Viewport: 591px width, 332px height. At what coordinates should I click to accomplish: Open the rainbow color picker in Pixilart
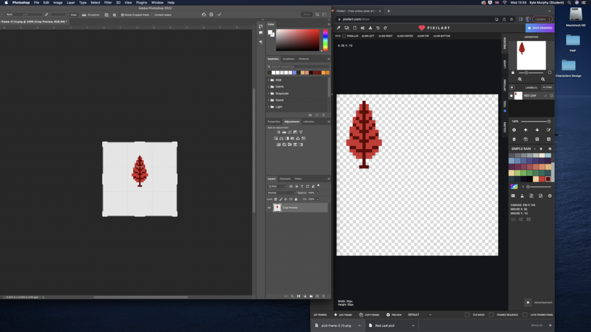click(x=514, y=187)
